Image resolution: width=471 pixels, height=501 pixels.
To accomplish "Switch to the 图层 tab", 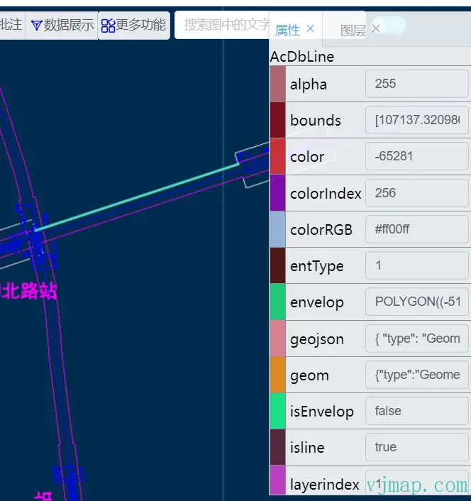I will click(353, 31).
